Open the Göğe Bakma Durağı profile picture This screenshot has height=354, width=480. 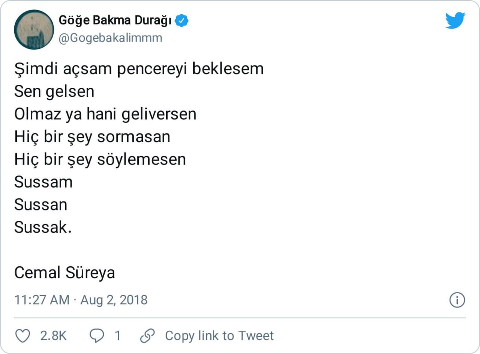pos(34,30)
